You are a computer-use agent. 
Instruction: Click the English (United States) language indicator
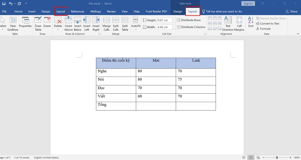point(46,157)
